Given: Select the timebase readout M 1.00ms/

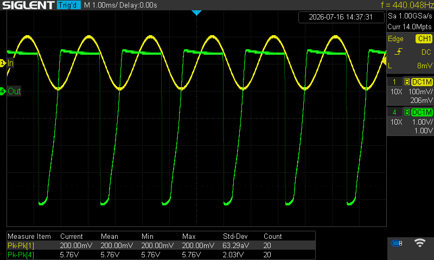Looking at the screenshot, I should click(x=101, y=5).
